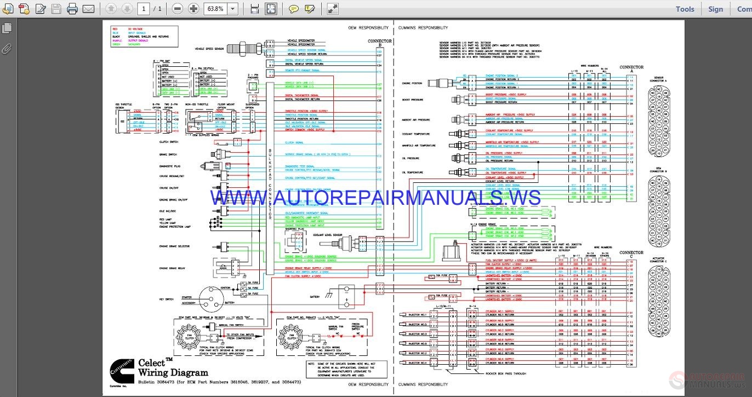Click the ENGINE BRAKE RELAY label

172,268
